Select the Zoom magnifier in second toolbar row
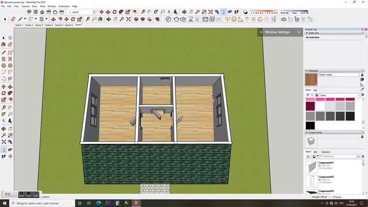 point(121,19)
